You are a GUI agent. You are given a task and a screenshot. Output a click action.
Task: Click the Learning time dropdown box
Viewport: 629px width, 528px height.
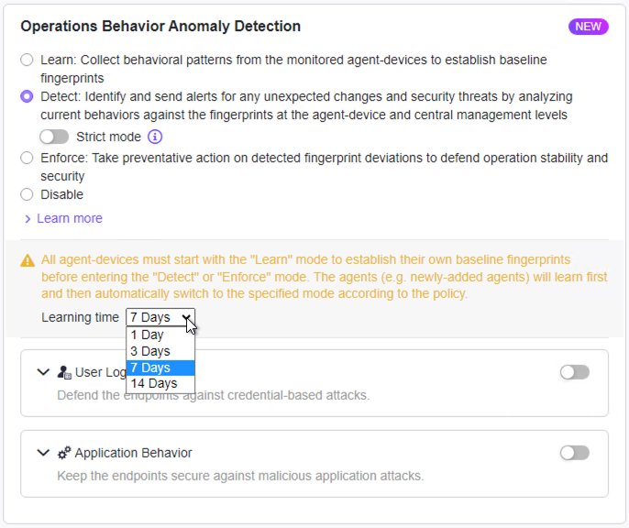160,317
